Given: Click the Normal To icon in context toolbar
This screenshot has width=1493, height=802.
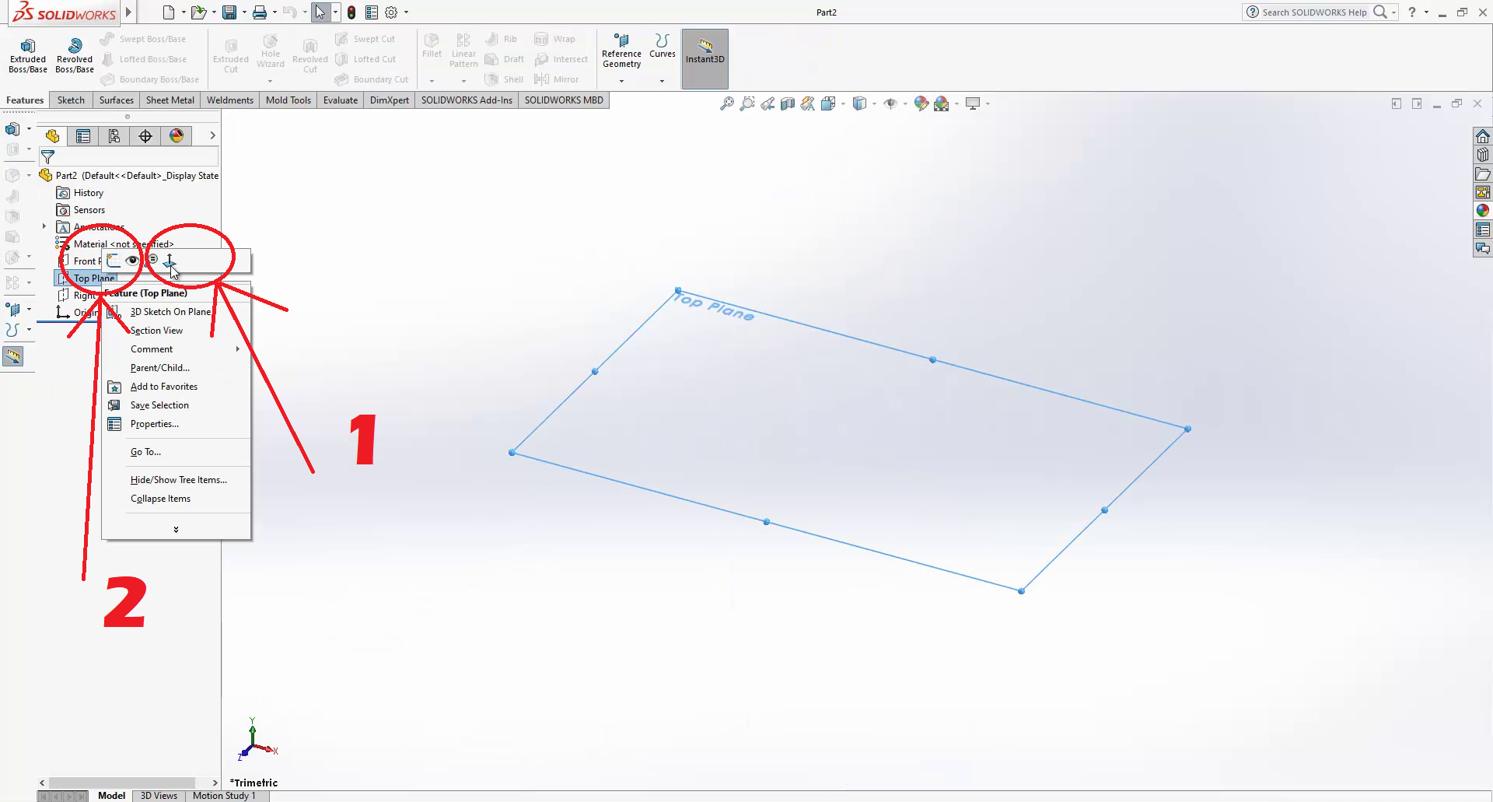Looking at the screenshot, I should 170,260.
